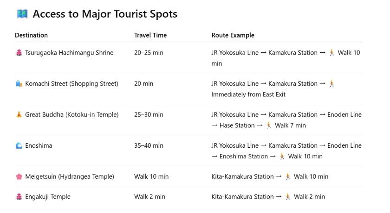Click the Route Example column header
The image size is (390, 213).
[233, 35]
